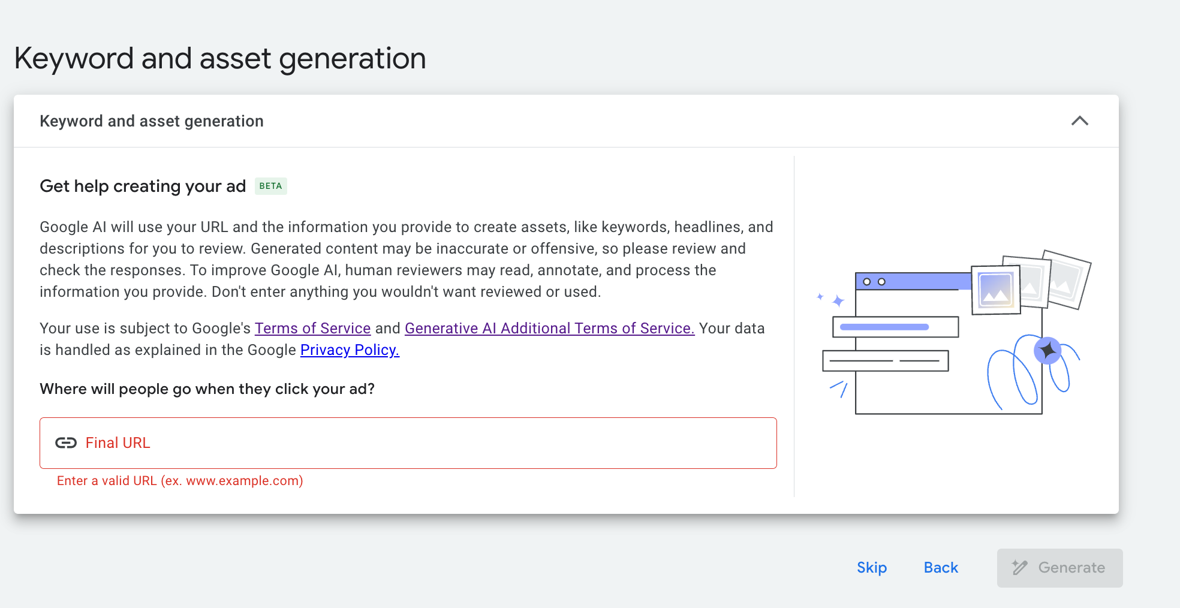Click the magic pencil icon on Generate

(1019, 567)
